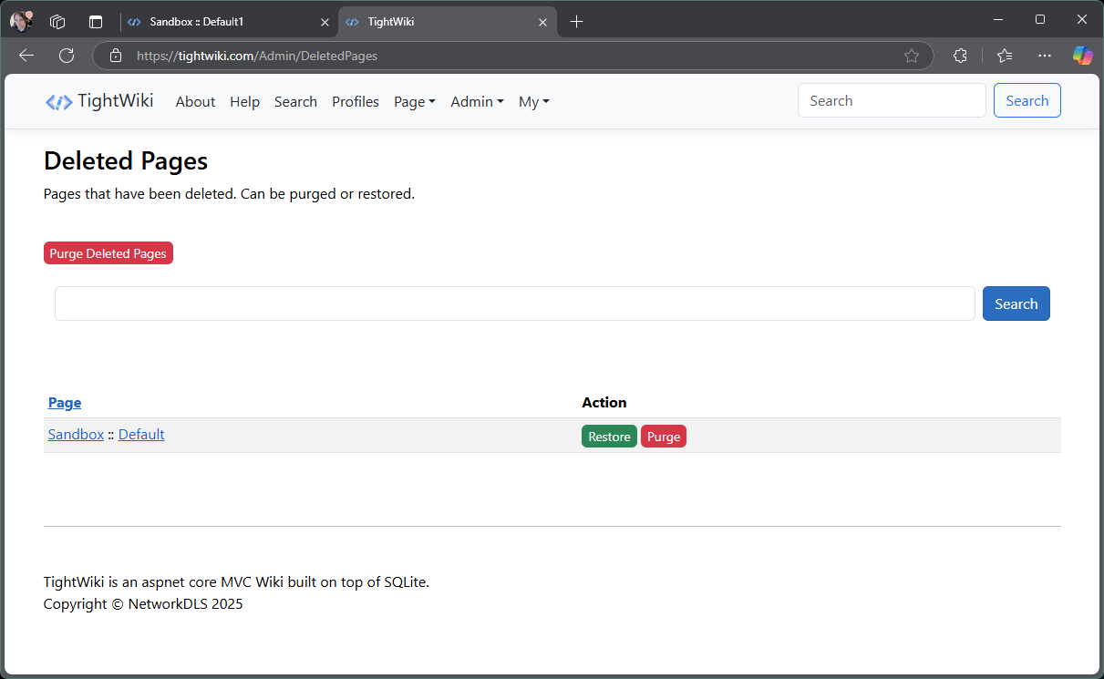The image size is (1104, 679).
Task: Expand the Page dropdown menu
Action: click(x=415, y=102)
